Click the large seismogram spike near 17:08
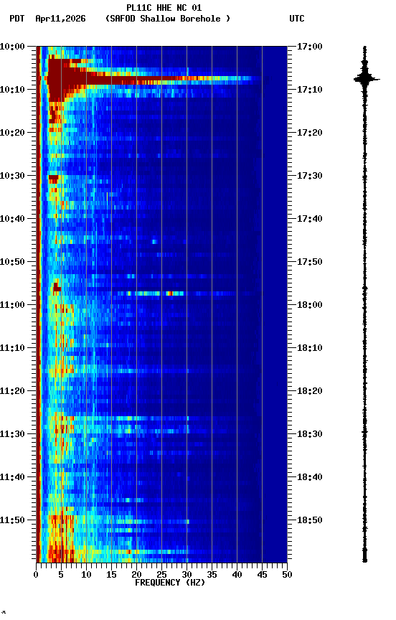Image resolution: width=396 pixels, height=620 pixels. point(367,79)
